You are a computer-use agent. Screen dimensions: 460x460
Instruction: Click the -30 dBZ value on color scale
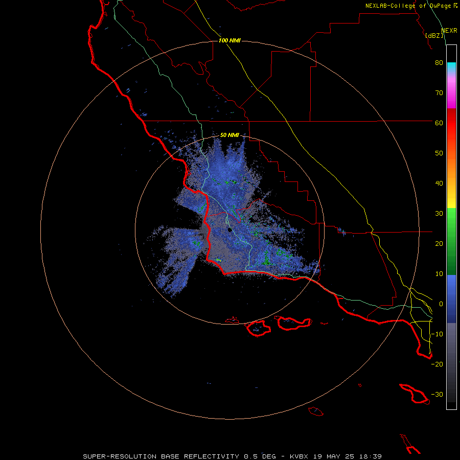pos(437,395)
